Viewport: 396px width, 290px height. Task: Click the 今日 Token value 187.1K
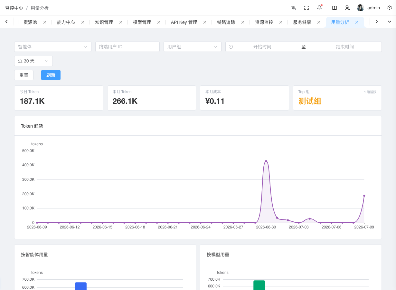(32, 101)
